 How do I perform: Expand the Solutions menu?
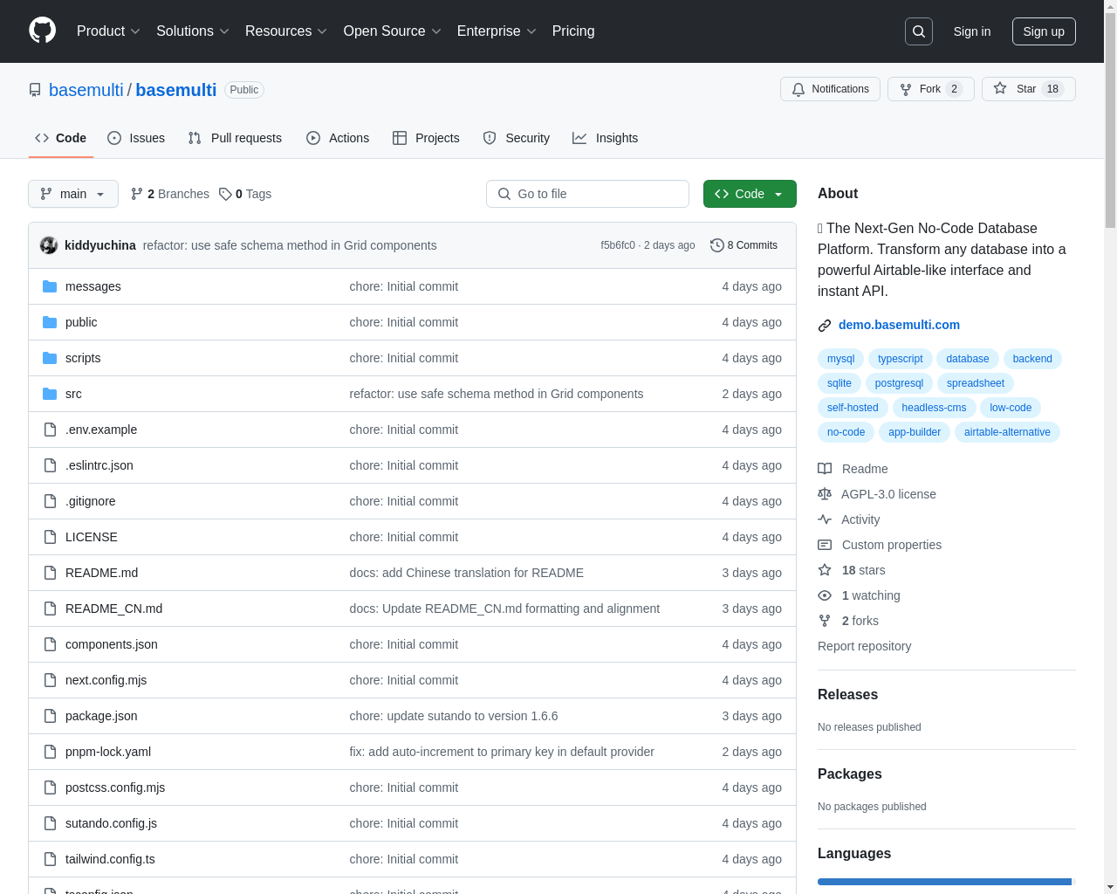pyautogui.click(x=193, y=31)
